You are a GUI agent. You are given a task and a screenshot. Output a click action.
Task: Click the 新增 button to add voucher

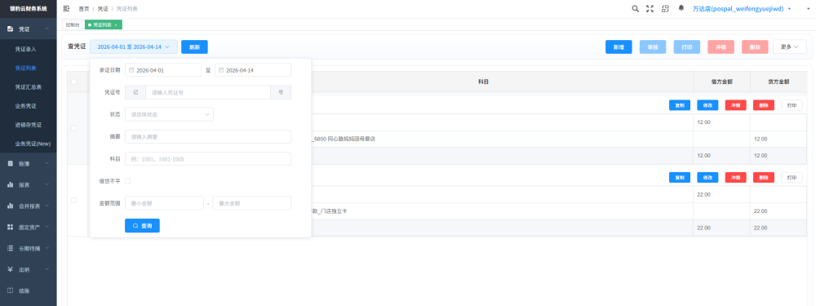(x=619, y=47)
